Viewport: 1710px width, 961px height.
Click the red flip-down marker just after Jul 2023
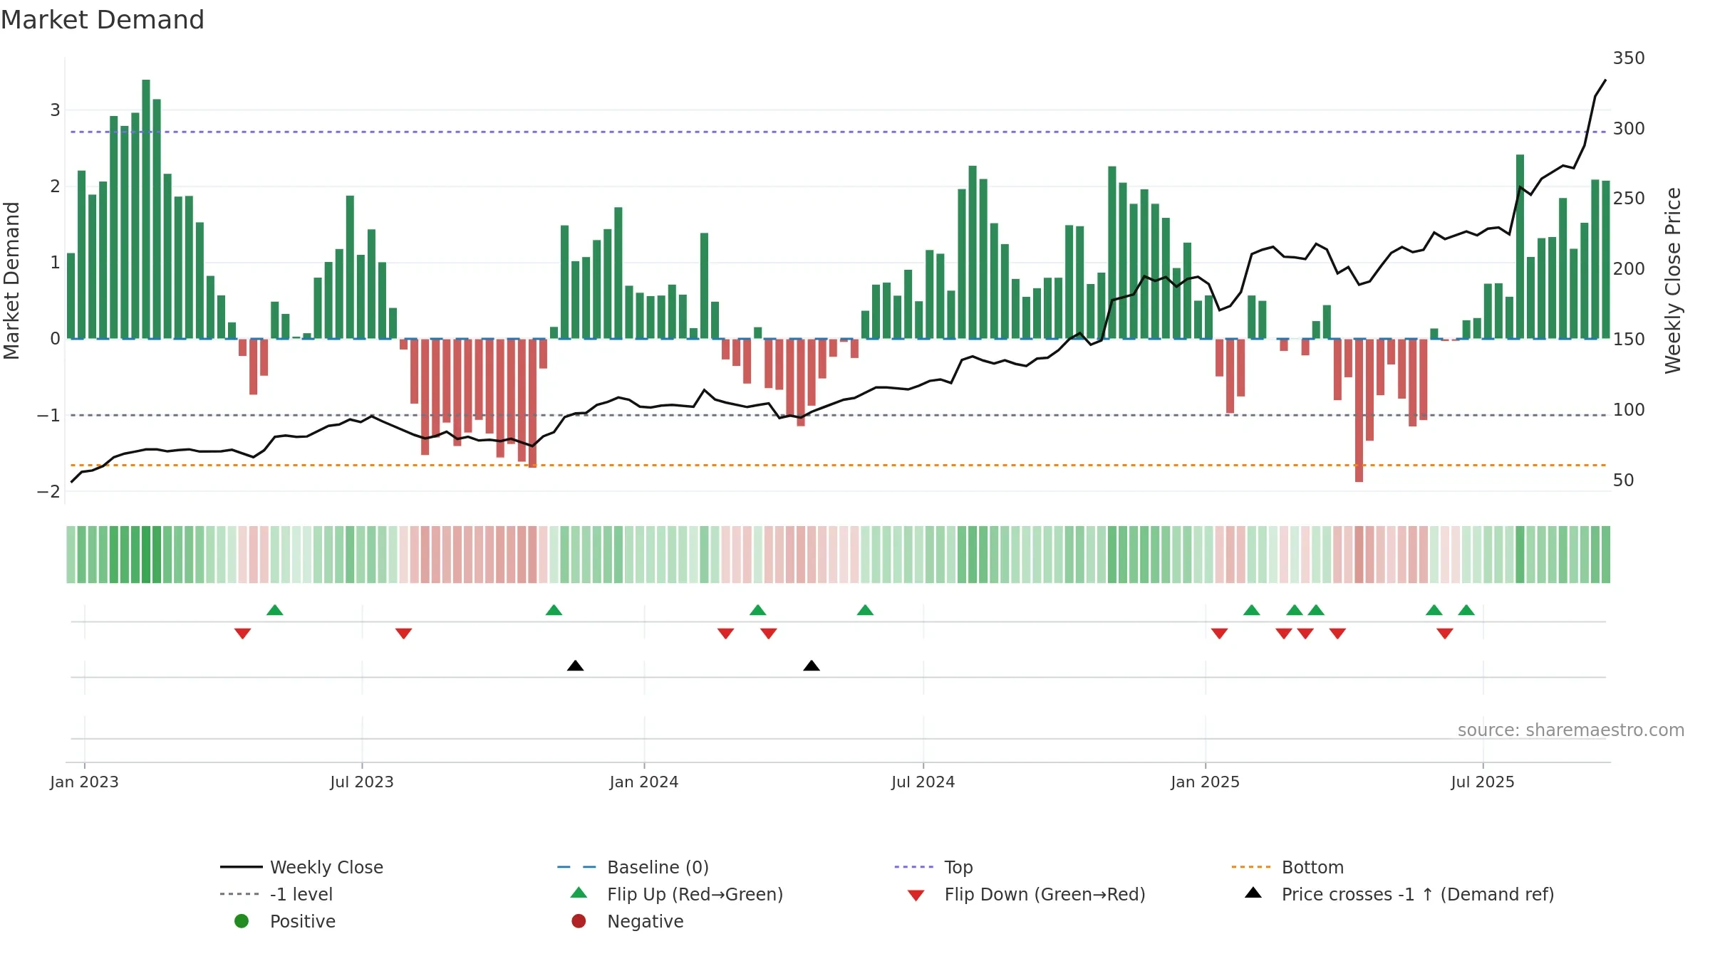point(403,634)
